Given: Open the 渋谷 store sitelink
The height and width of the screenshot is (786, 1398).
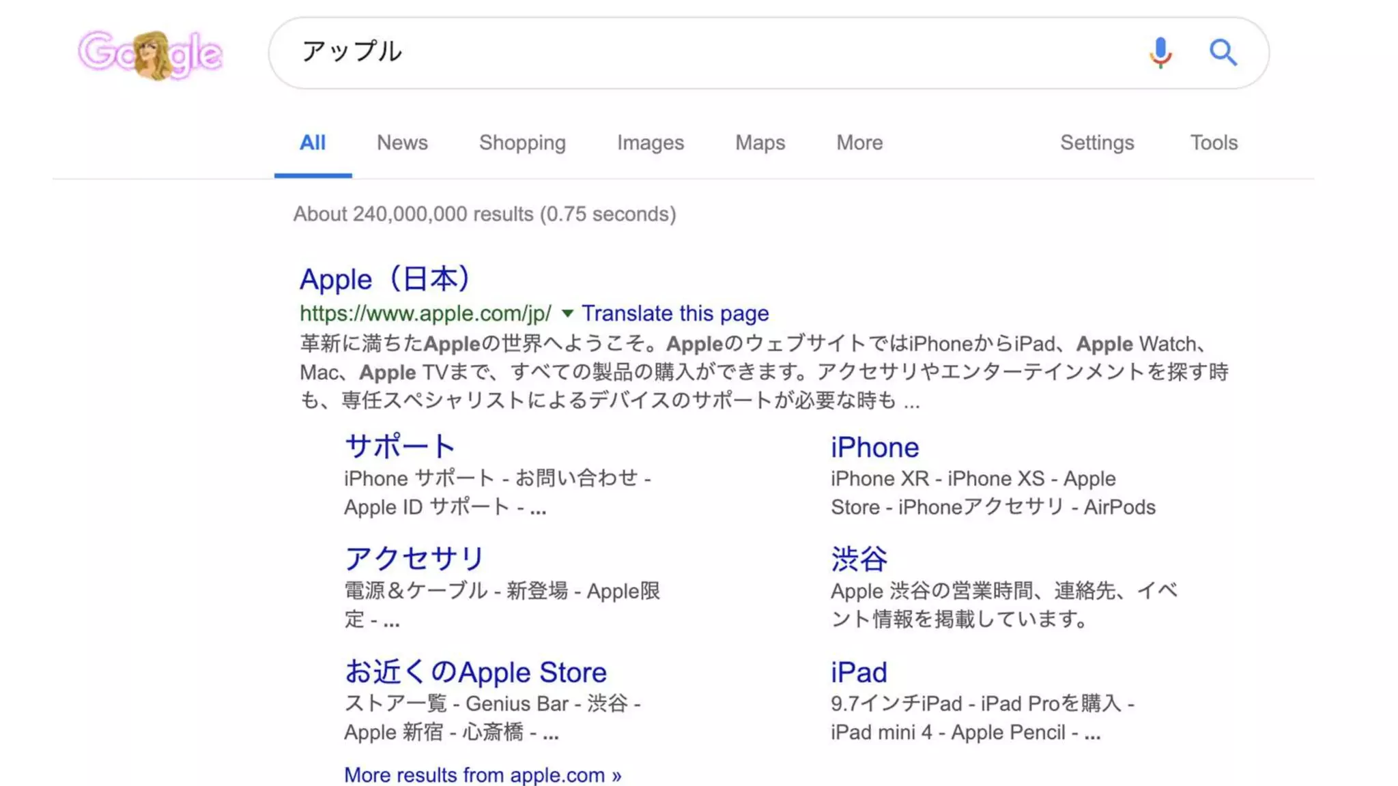Looking at the screenshot, I should pos(859,559).
